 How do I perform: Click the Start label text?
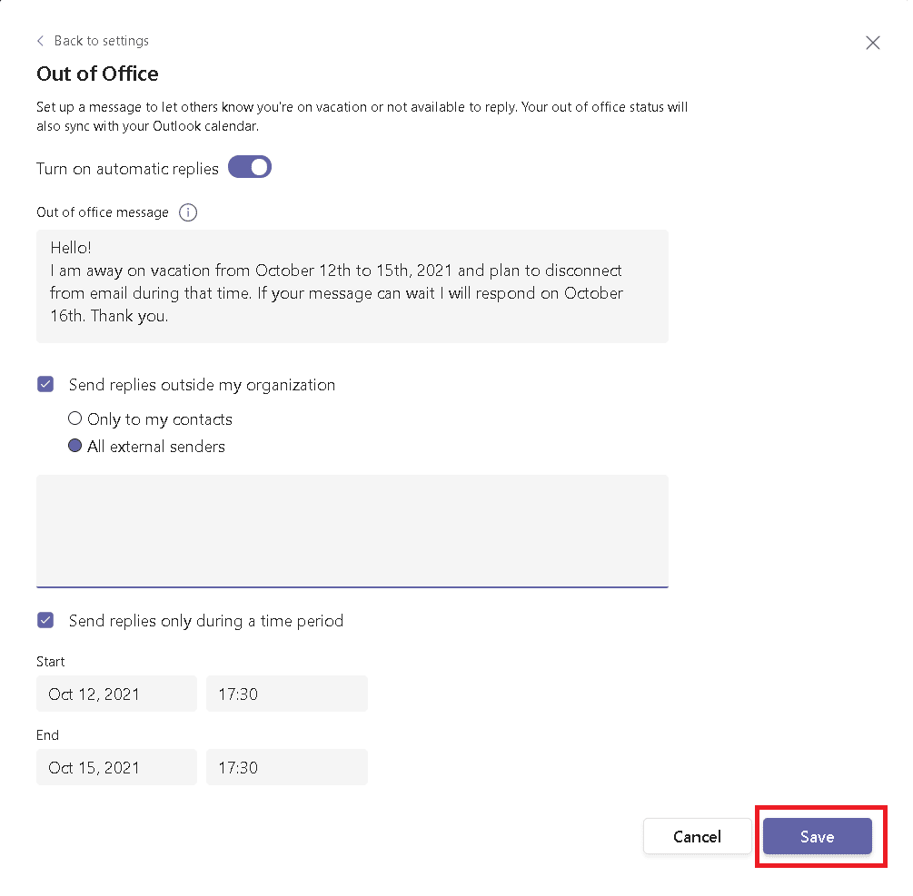(51, 662)
